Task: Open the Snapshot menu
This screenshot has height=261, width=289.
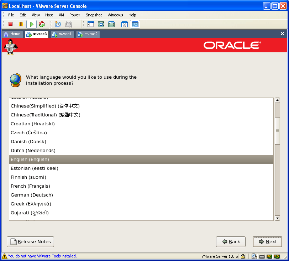Action: point(94,15)
